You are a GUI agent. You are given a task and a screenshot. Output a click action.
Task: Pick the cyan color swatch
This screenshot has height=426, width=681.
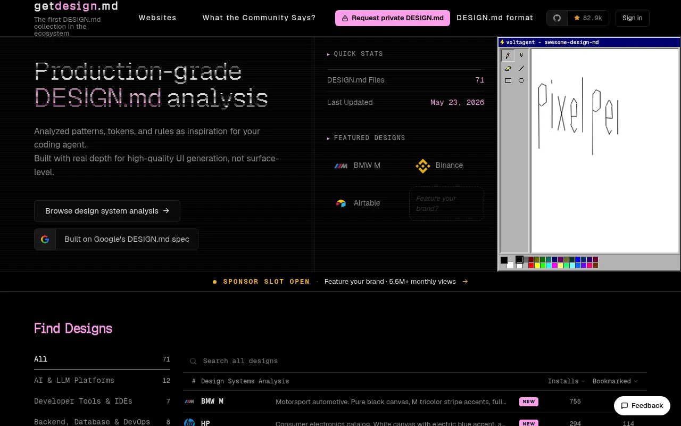point(549,265)
